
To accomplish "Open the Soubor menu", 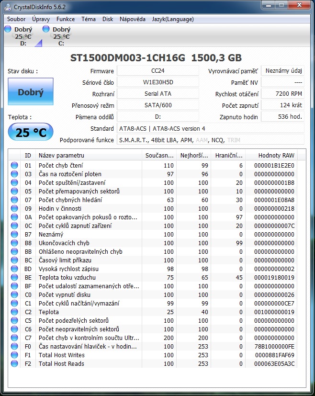I will coord(16,19).
